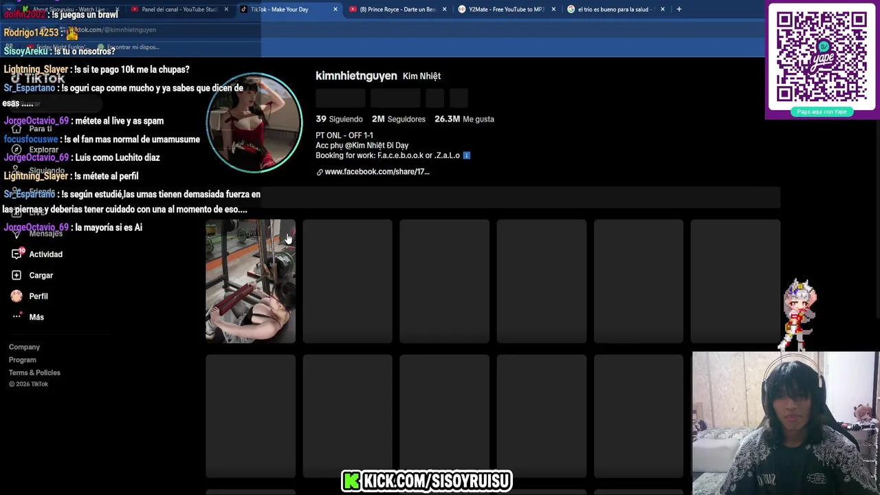Click the 39 Siguiendo count

coord(339,119)
